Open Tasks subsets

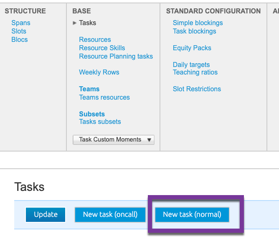coord(100,122)
